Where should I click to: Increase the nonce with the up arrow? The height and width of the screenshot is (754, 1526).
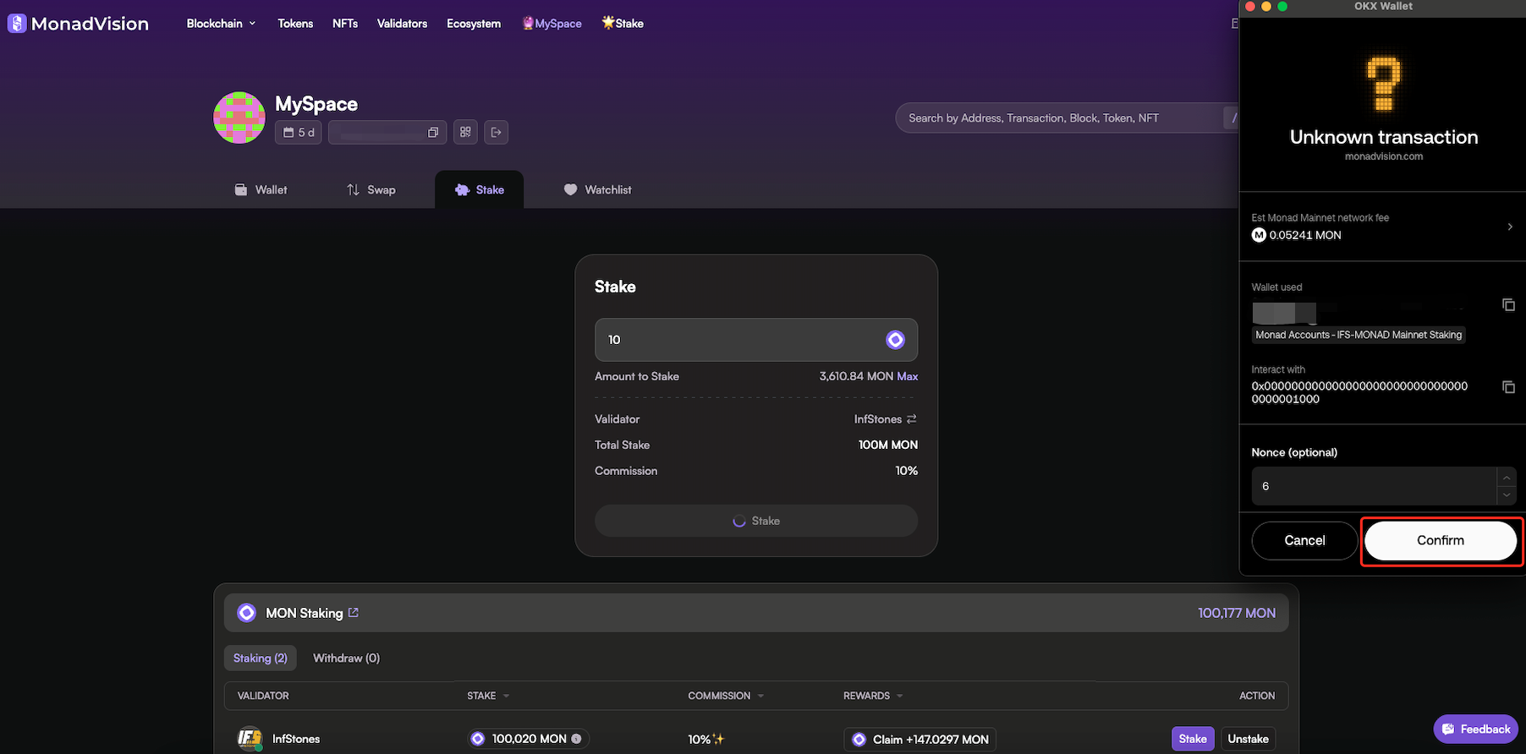click(x=1507, y=478)
